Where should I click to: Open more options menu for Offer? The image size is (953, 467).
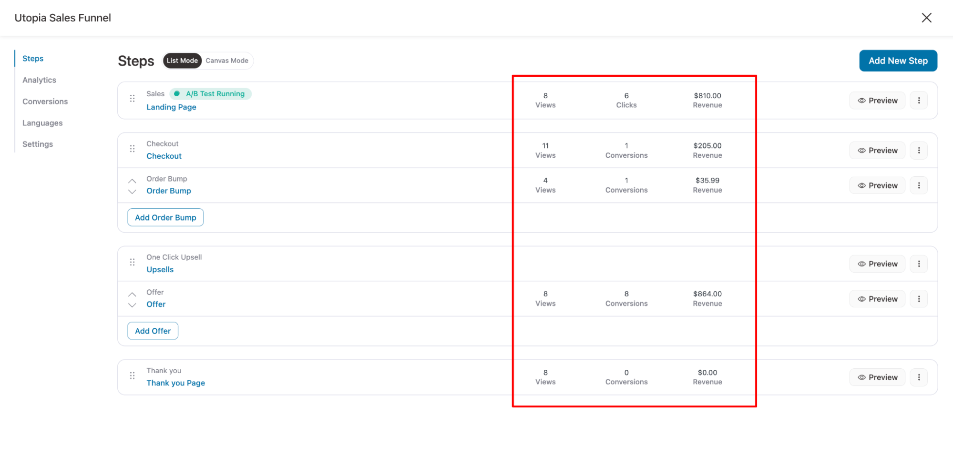coord(919,299)
